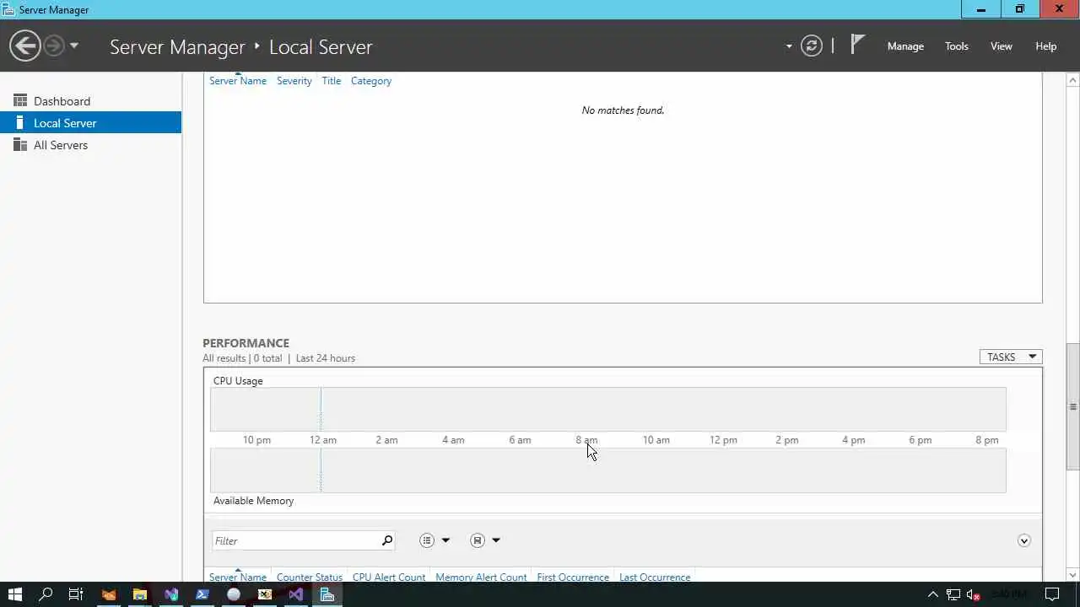Click the Server Manager taskbar icon
1080x607 pixels.
[327, 594]
